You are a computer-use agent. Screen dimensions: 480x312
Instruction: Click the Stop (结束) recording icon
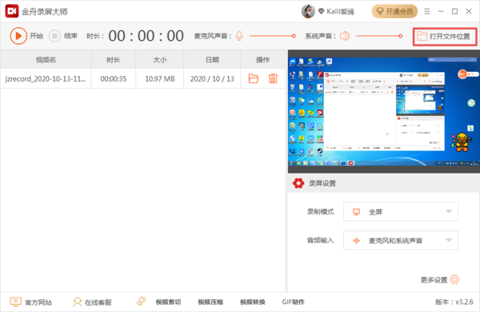[x=54, y=36]
